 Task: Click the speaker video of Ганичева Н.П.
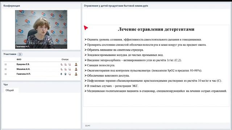(x=41, y=29)
